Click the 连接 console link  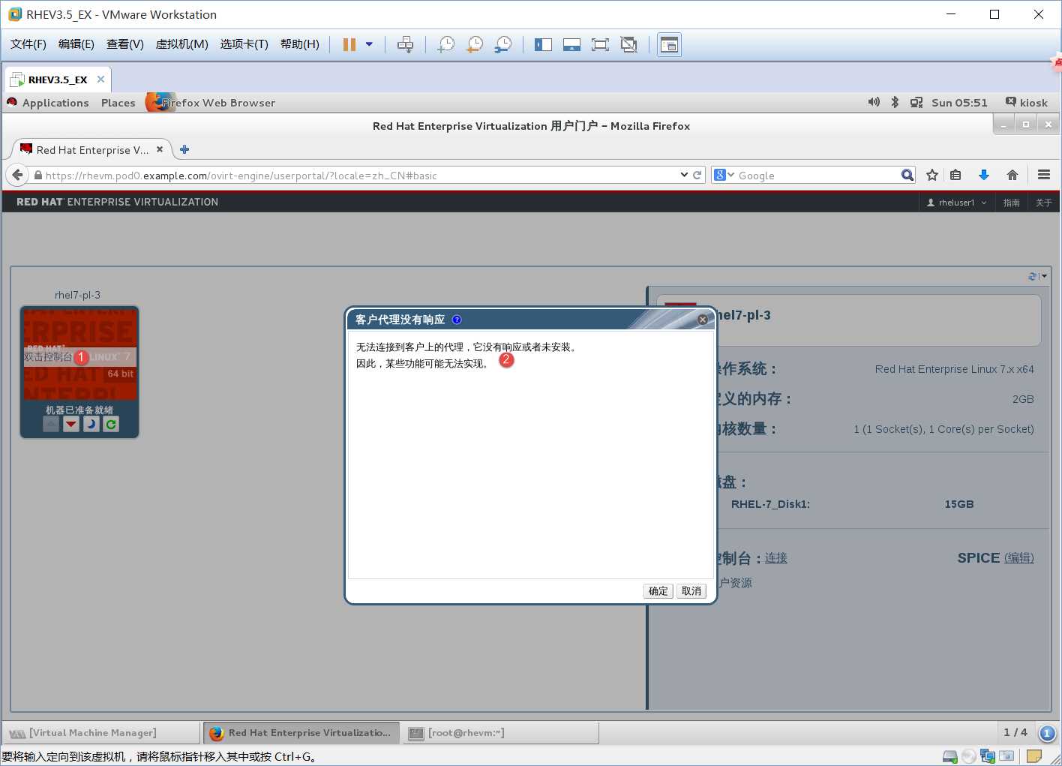click(x=776, y=558)
